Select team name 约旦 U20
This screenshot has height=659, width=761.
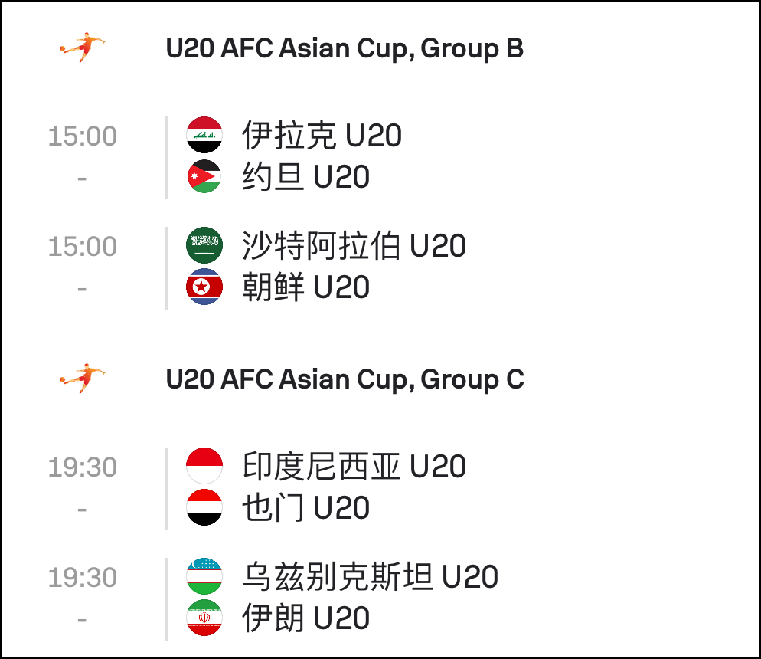point(305,176)
